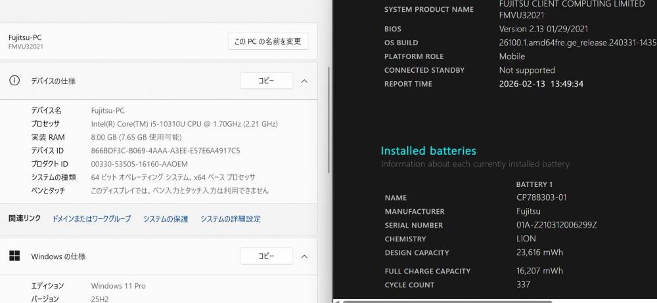Click the 16,207 mWh full charge value
Viewport: 657px width, 303px height.
pyautogui.click(x=539, y=271)
